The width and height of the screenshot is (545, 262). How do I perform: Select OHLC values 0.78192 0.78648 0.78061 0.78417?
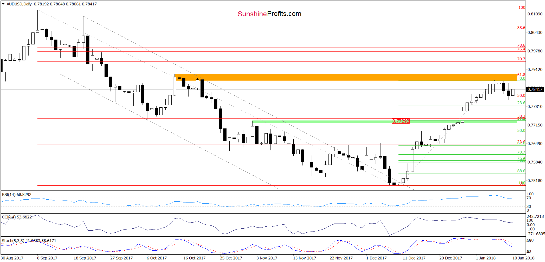tap(65, 4)
